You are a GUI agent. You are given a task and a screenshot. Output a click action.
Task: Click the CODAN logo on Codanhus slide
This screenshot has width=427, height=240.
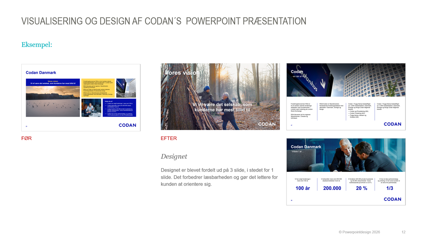(x=392, y=124)
